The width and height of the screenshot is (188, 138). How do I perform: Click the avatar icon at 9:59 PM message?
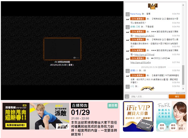128,86
